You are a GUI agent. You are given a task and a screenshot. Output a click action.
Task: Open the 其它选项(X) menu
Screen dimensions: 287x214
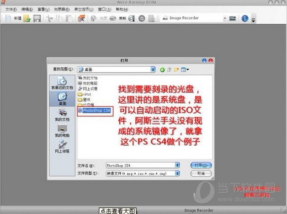coord(84,9)
